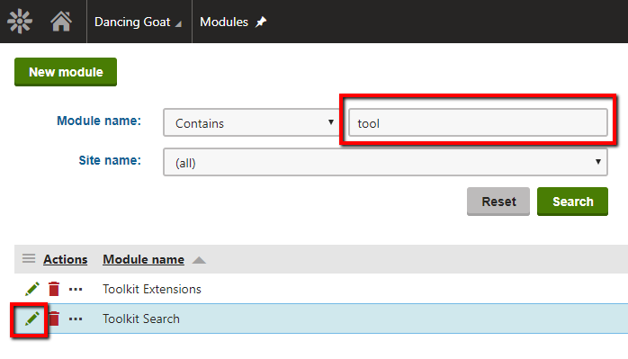This screenshot has width=628, height=359.
Task: Open the Modules breadcrumb item
Action: 224,22
